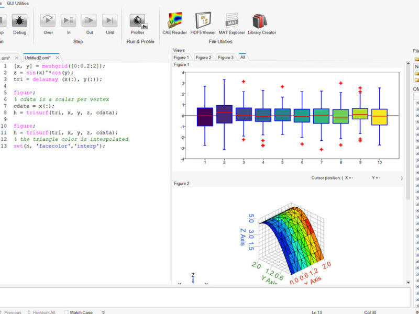This screenshot has height=314, width=419.
Task: Enable the Match Case checkbox
Action: pos(66,312)
